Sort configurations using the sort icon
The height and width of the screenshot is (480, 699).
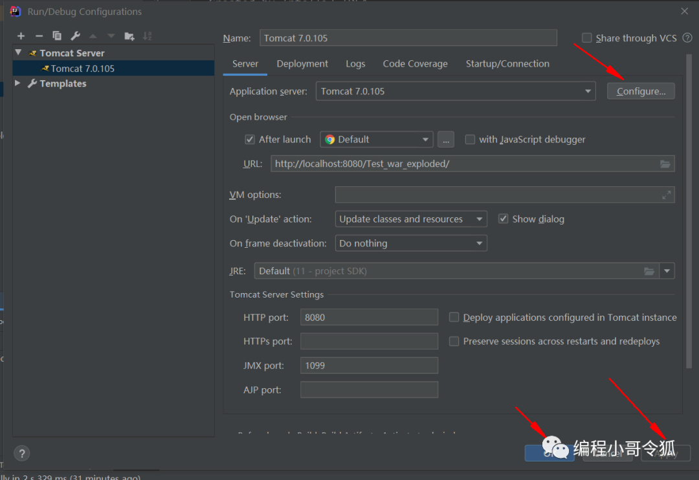[x=148, y=36]
